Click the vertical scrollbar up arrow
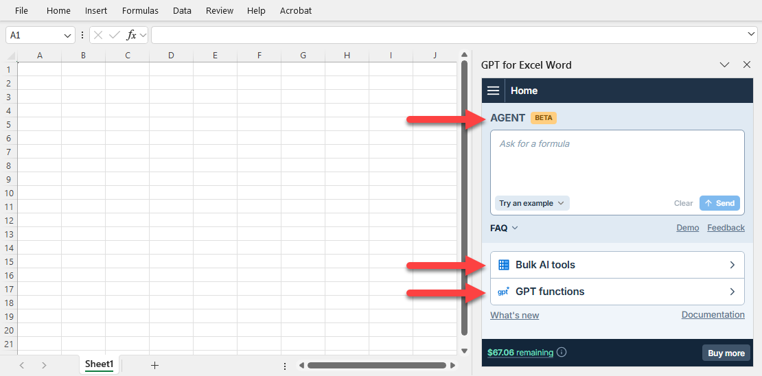Image resolution: width=762 pixels, height=376 pixels. click(464, 54)
